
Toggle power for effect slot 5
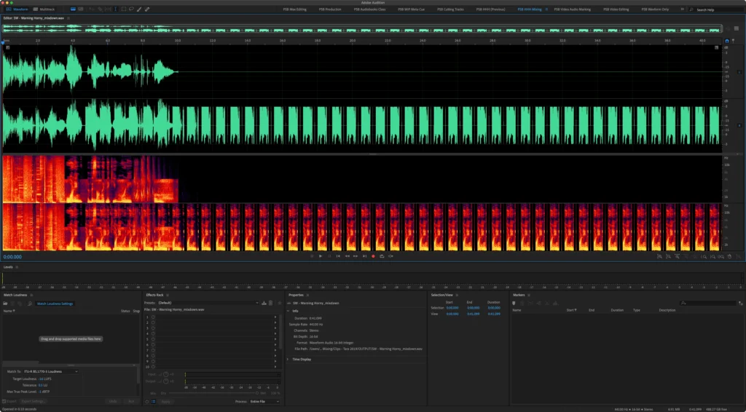pos(153,339)
